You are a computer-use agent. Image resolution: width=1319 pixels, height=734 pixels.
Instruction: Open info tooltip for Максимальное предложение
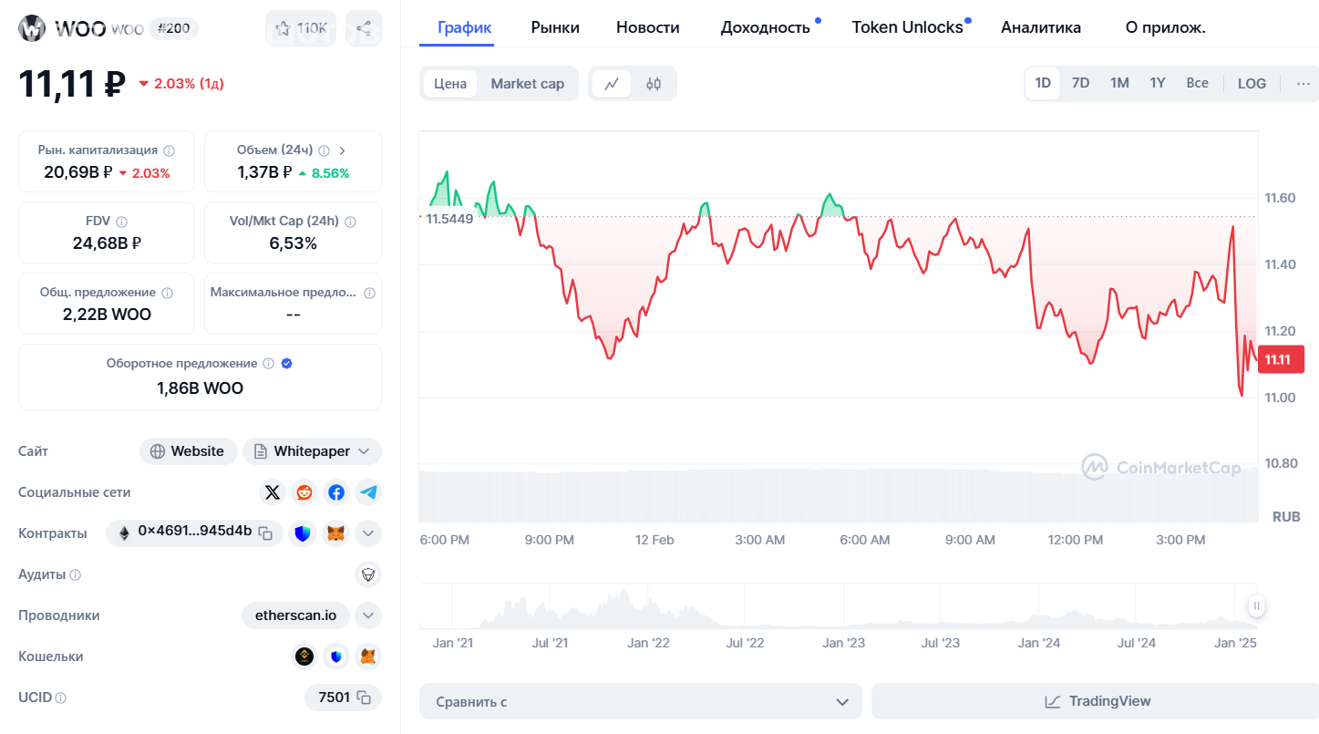[x=369, y=293]
